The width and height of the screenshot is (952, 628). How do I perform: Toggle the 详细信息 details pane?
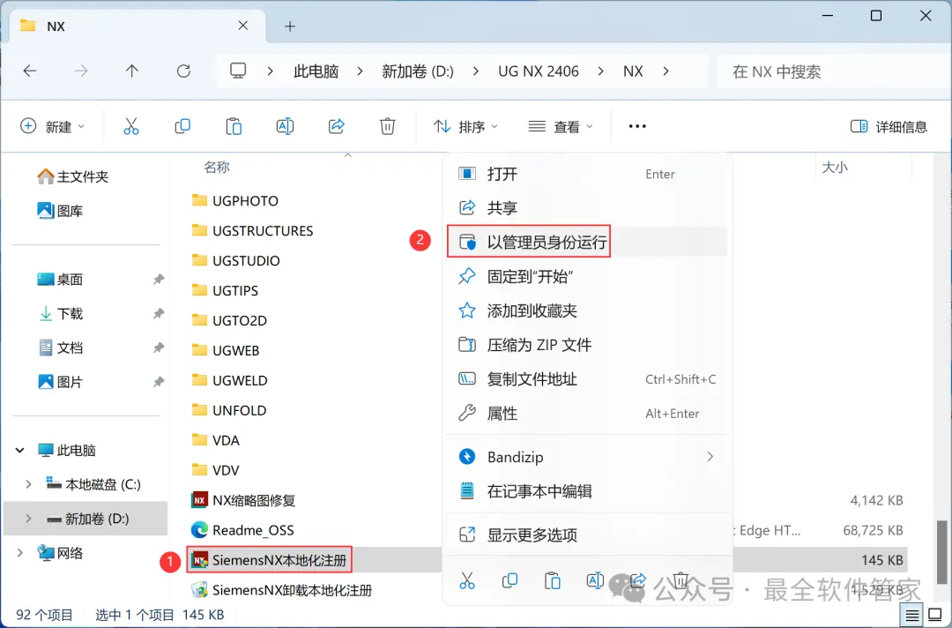[x=889, y=126]
